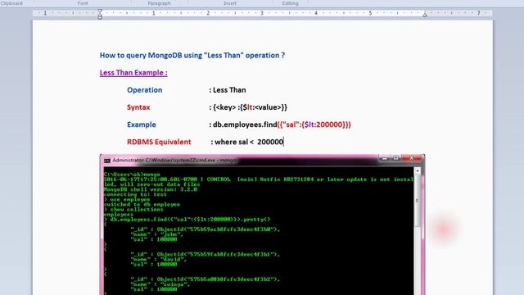Click the "name" : "john" result line

point(156,234)
